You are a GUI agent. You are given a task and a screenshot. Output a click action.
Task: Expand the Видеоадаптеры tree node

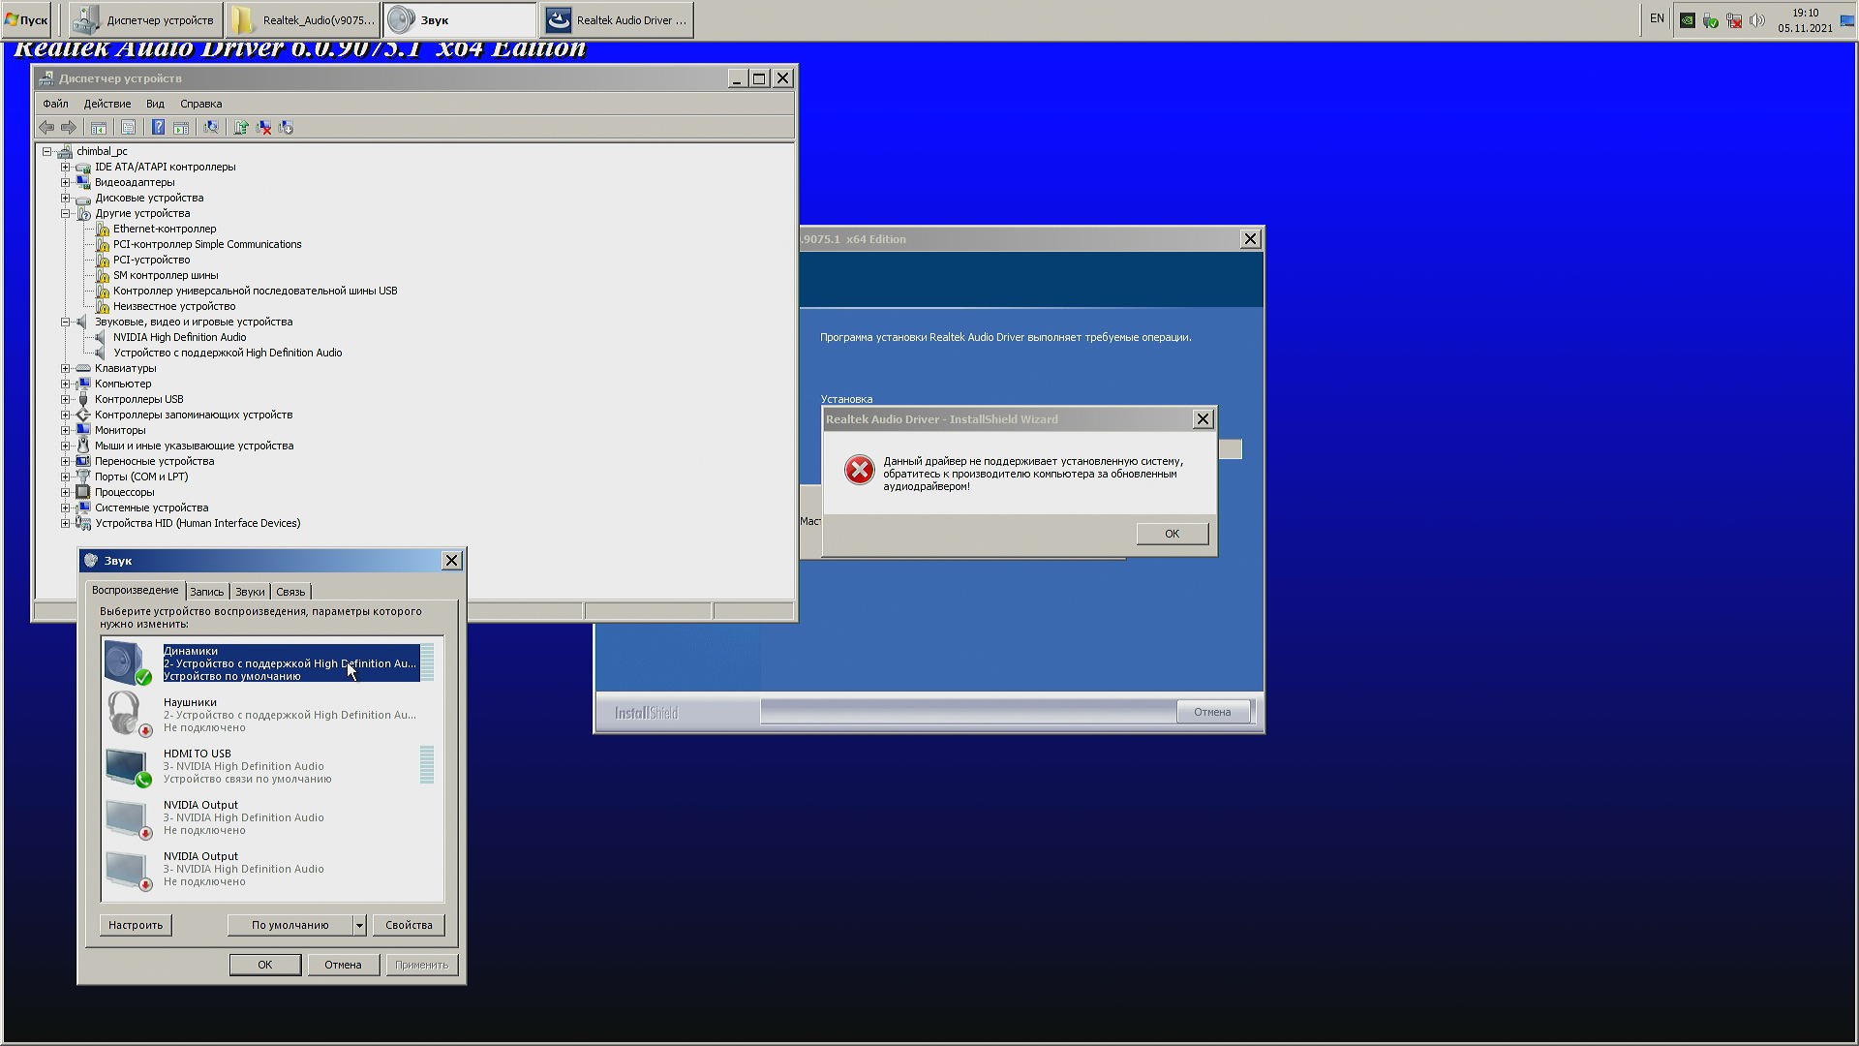[x=66, y=182]
